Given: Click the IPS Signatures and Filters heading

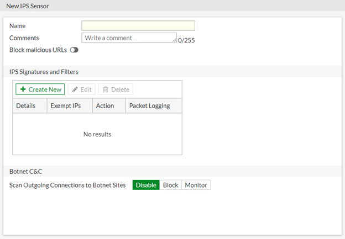Looking at the screenshot, I should coord(44,72).
